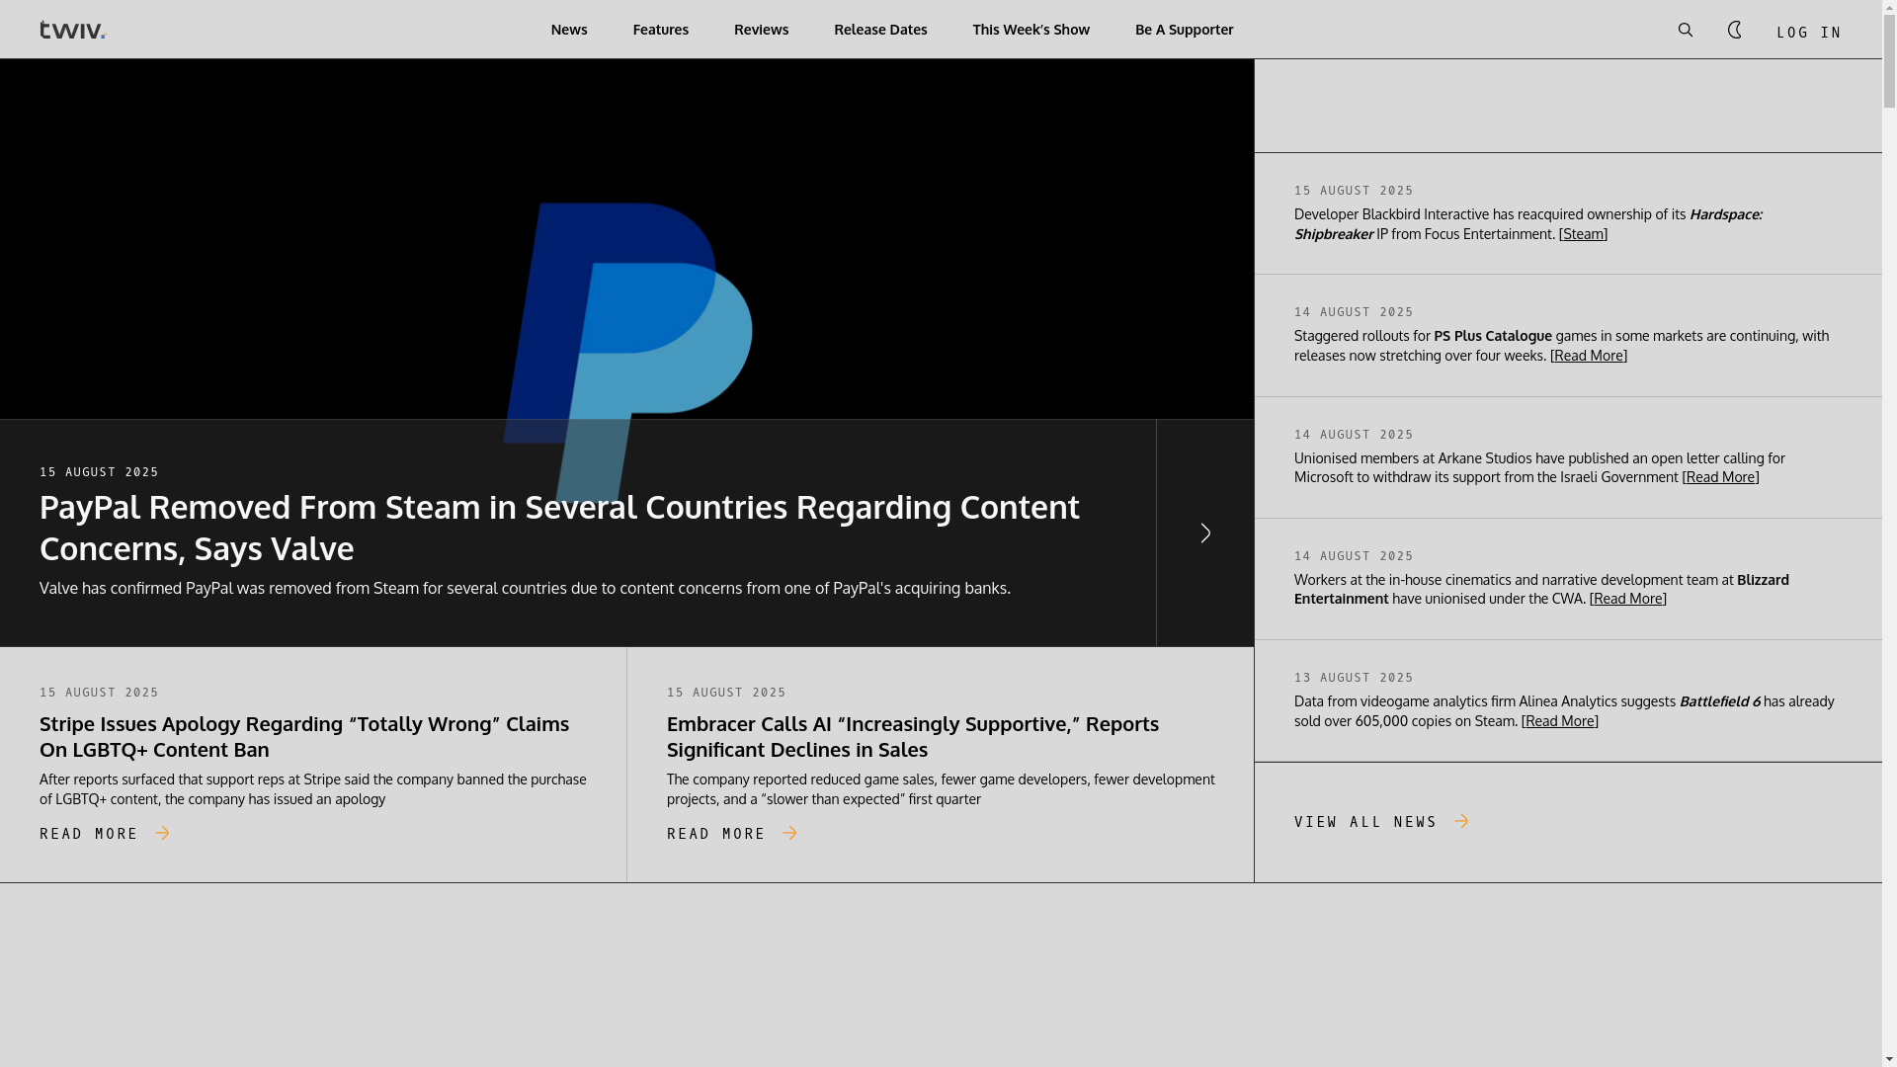Open the Release Dates menu item

coord(880,30)
